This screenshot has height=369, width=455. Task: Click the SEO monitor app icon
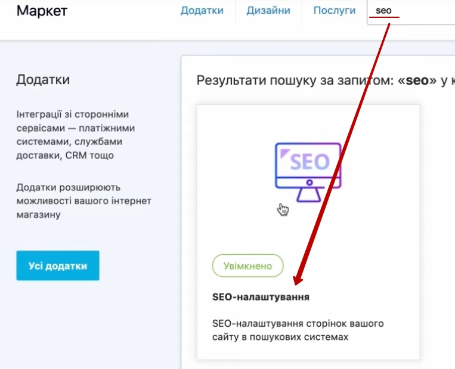tap(308, 166)
